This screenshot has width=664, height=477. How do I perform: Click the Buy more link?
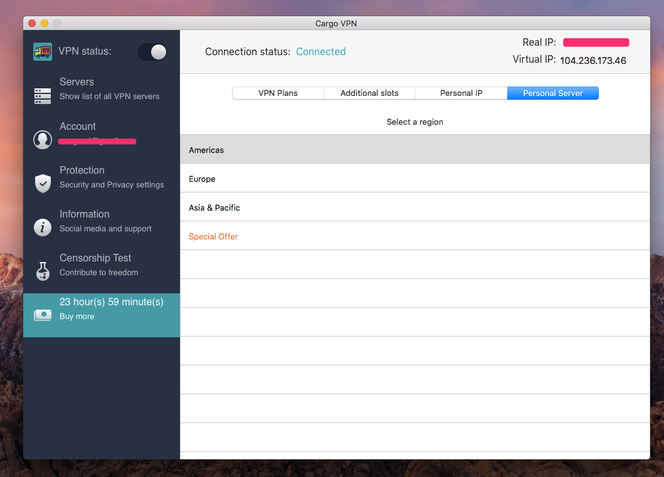[76, 317]
